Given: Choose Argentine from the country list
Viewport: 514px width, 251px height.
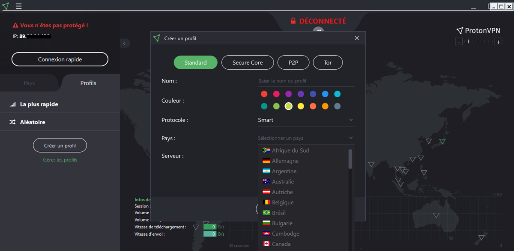Looking at the screenshot, I should (x=303, y=171).
